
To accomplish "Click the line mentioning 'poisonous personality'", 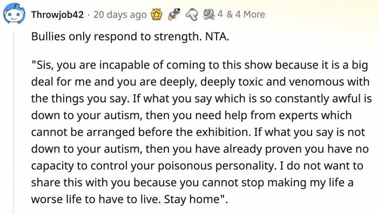I will (x=197, y=166).
